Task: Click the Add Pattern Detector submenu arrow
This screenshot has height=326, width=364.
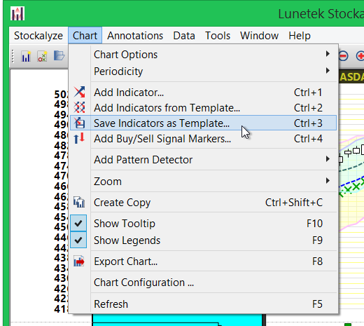Action: 328,159
